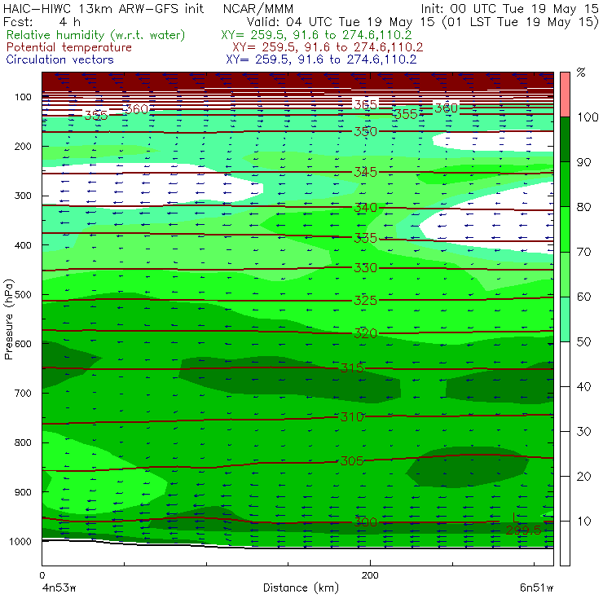603x603 pixels.
Task: Click the '315' contour label
Action: [x=352, y=368]
